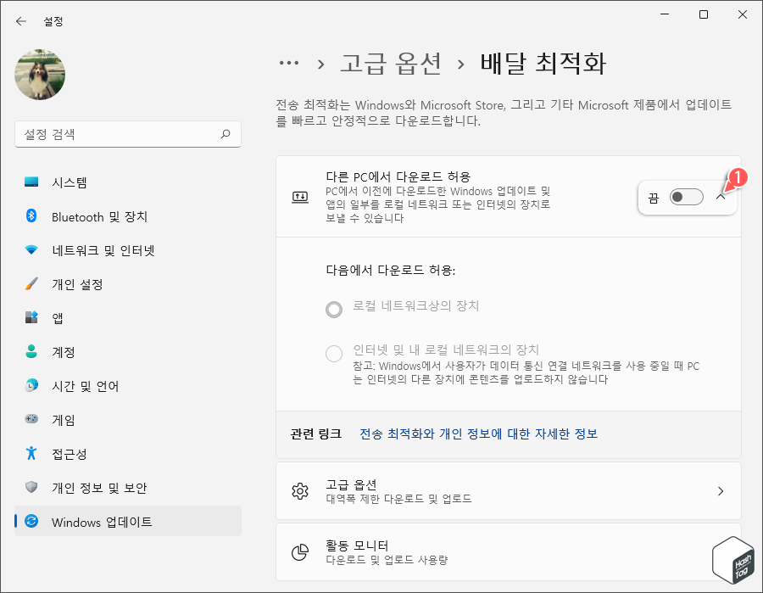This screenshot has width=763, height=593.
Task: Open 전송 최적화와 개인 정보 link
Action: tap(478, 434)
